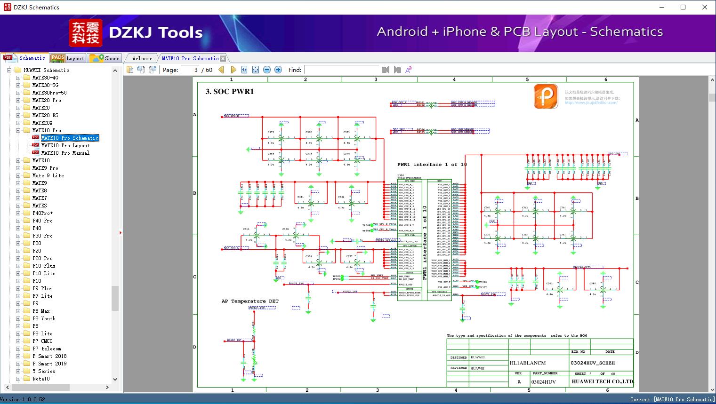Expand the P20 Pro folder
716x404 pixels.
tap(18, 258)
